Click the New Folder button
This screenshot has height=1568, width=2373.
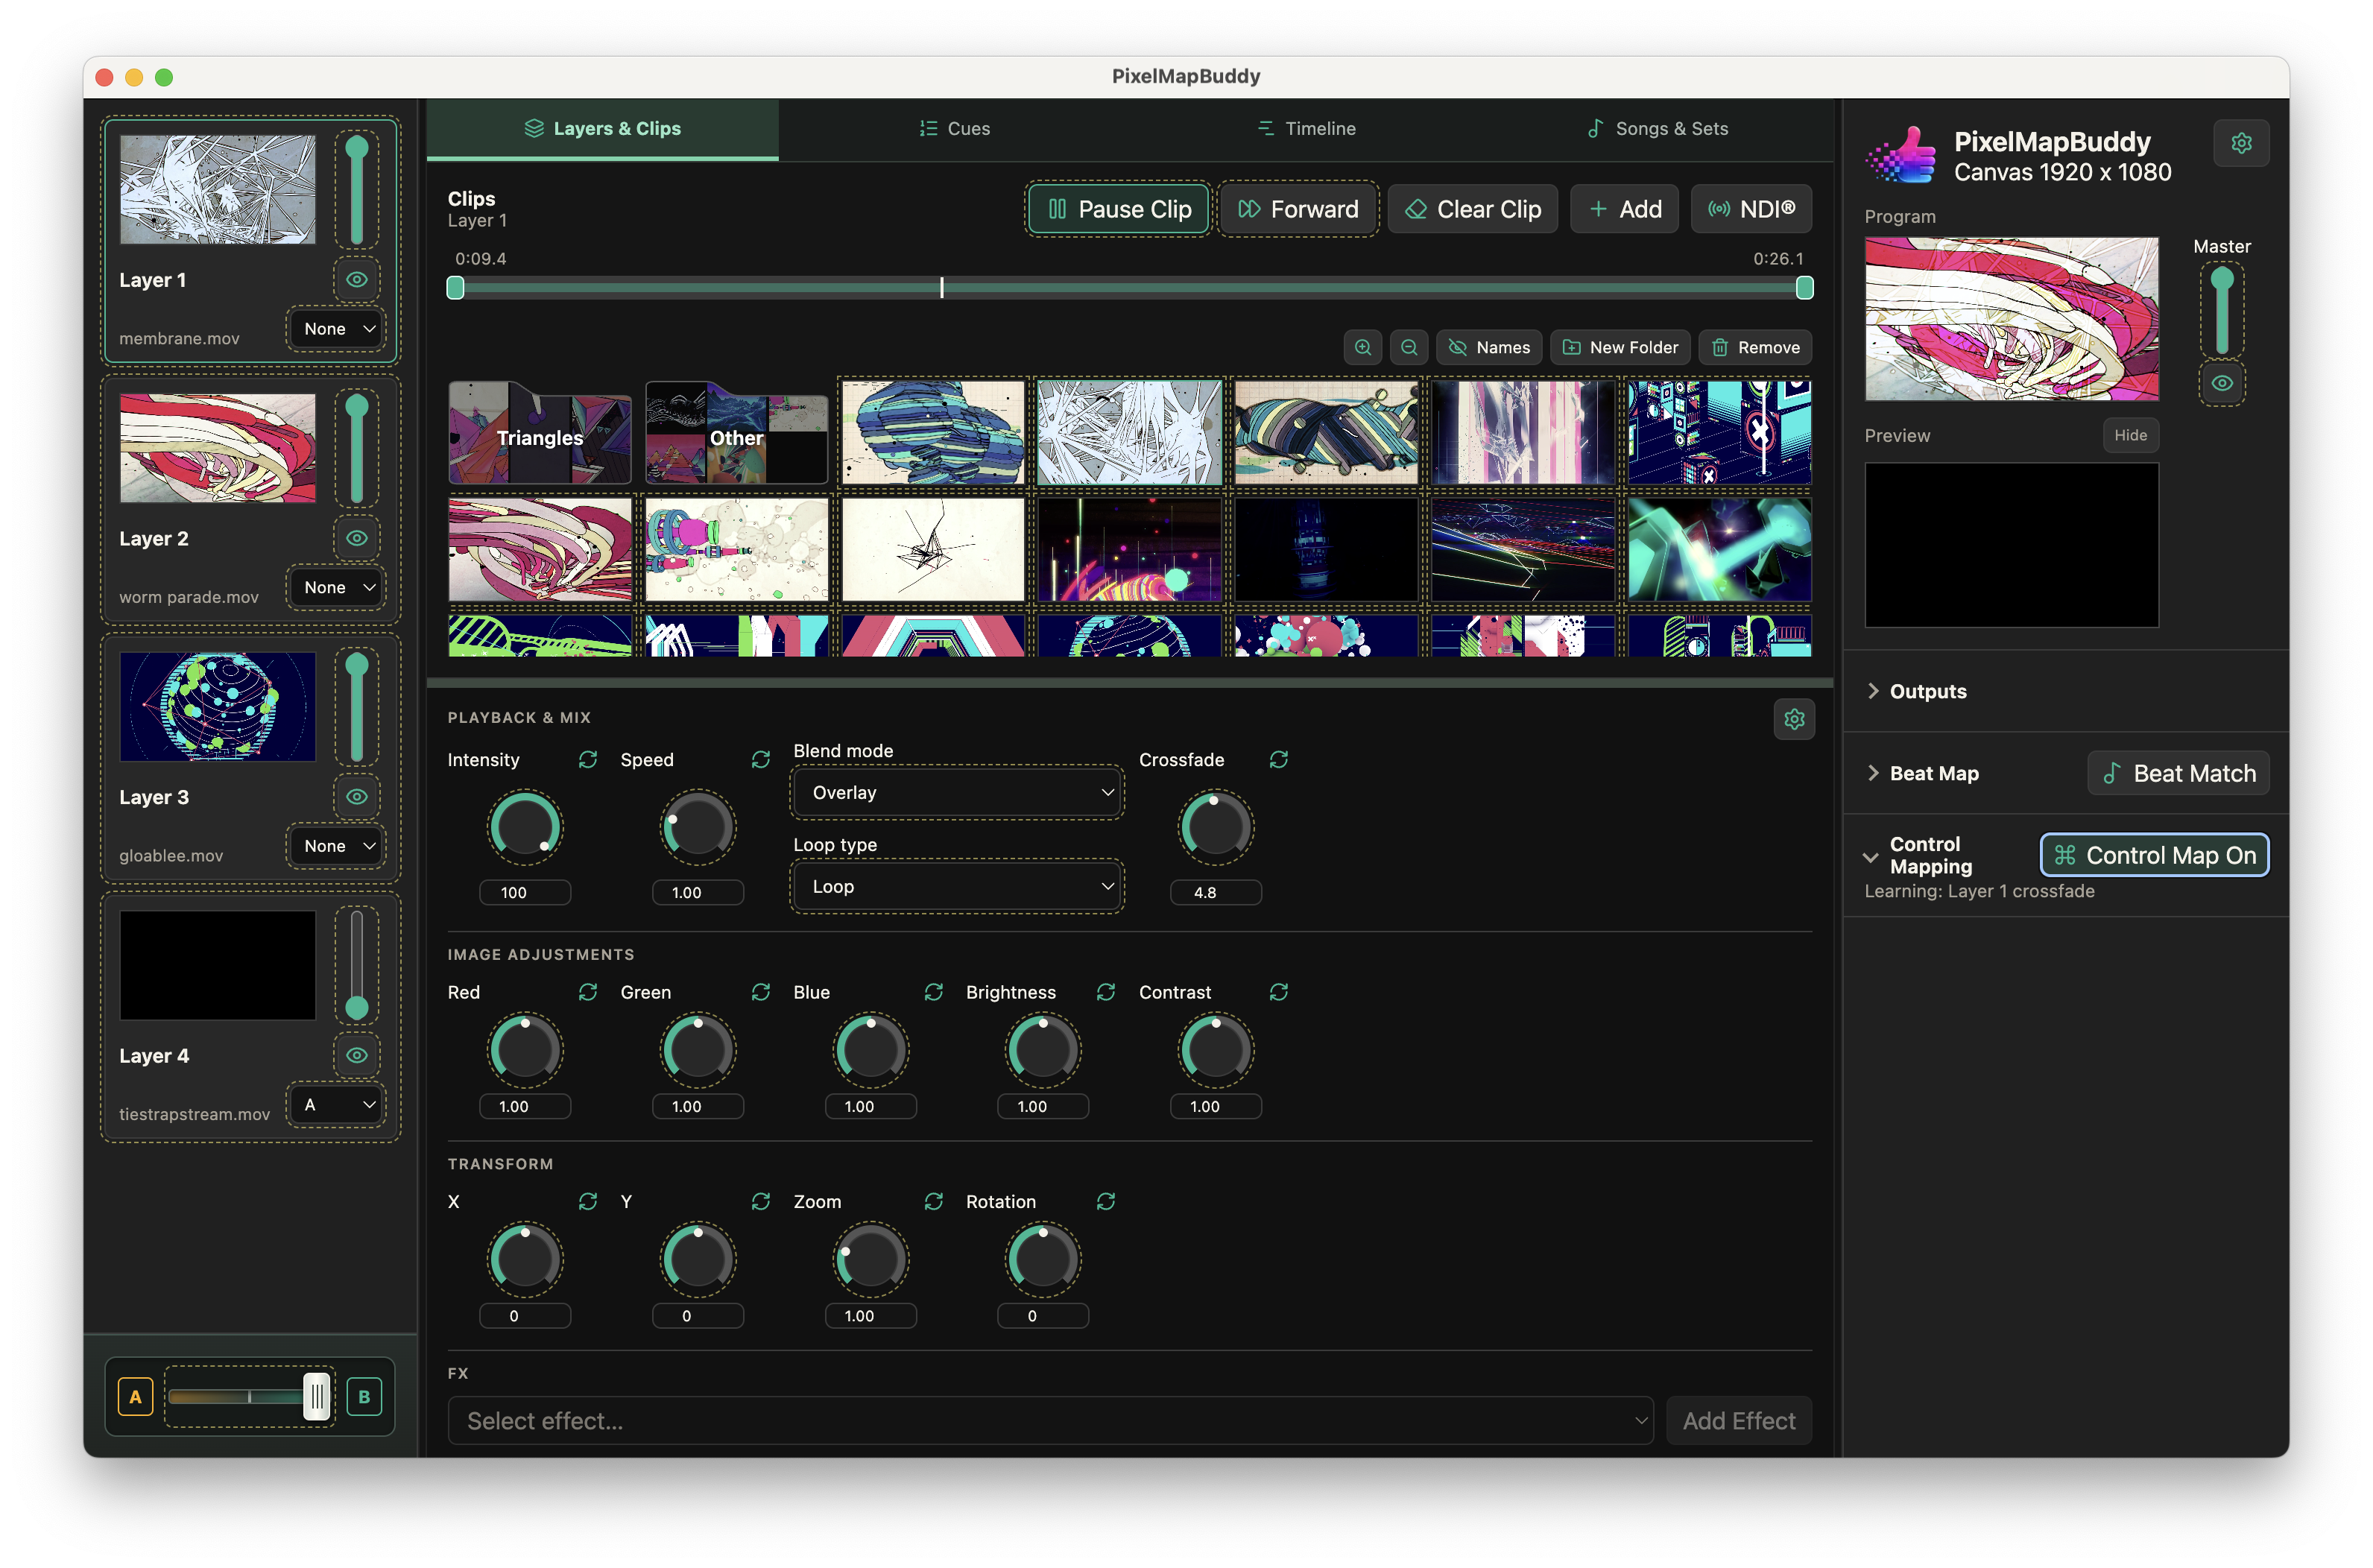point(1620,347)
